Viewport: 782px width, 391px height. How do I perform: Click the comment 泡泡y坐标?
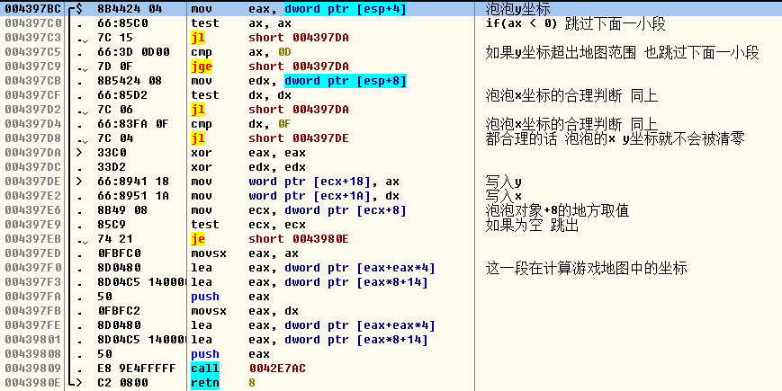click(517, 9)
